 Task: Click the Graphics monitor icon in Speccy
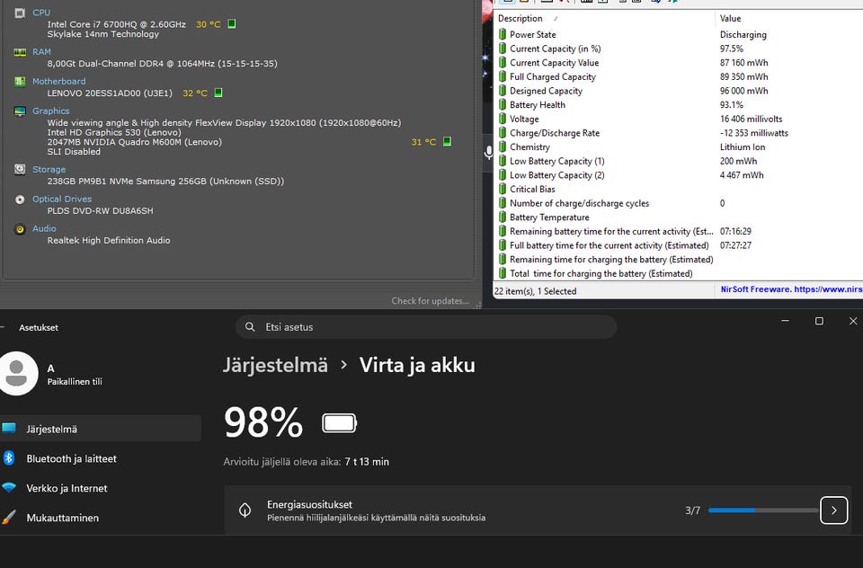(x=20, y=111)
